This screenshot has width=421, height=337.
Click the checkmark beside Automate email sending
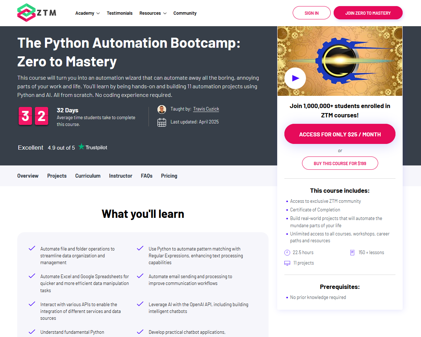point(140,276)
